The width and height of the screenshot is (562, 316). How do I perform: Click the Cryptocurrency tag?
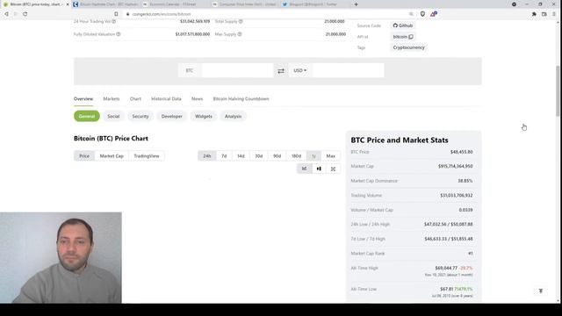(x=408, y=47)
